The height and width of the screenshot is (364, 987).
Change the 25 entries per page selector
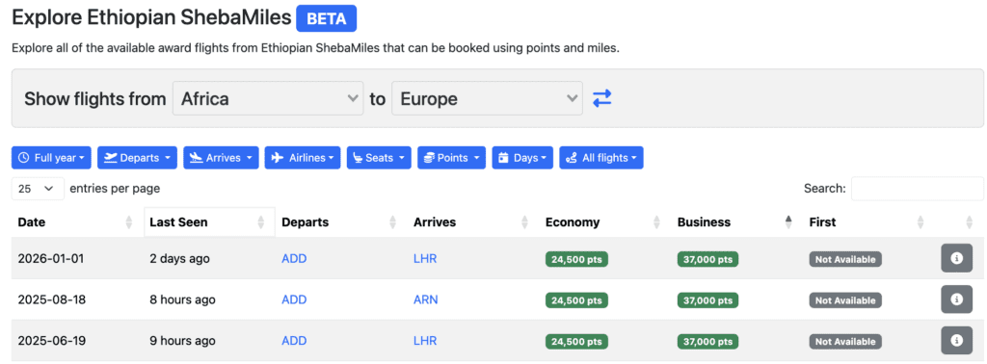click(x=38, y=188)
